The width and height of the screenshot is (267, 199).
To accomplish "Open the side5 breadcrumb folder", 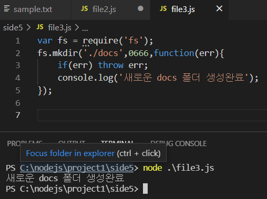I will pos(13,28).
